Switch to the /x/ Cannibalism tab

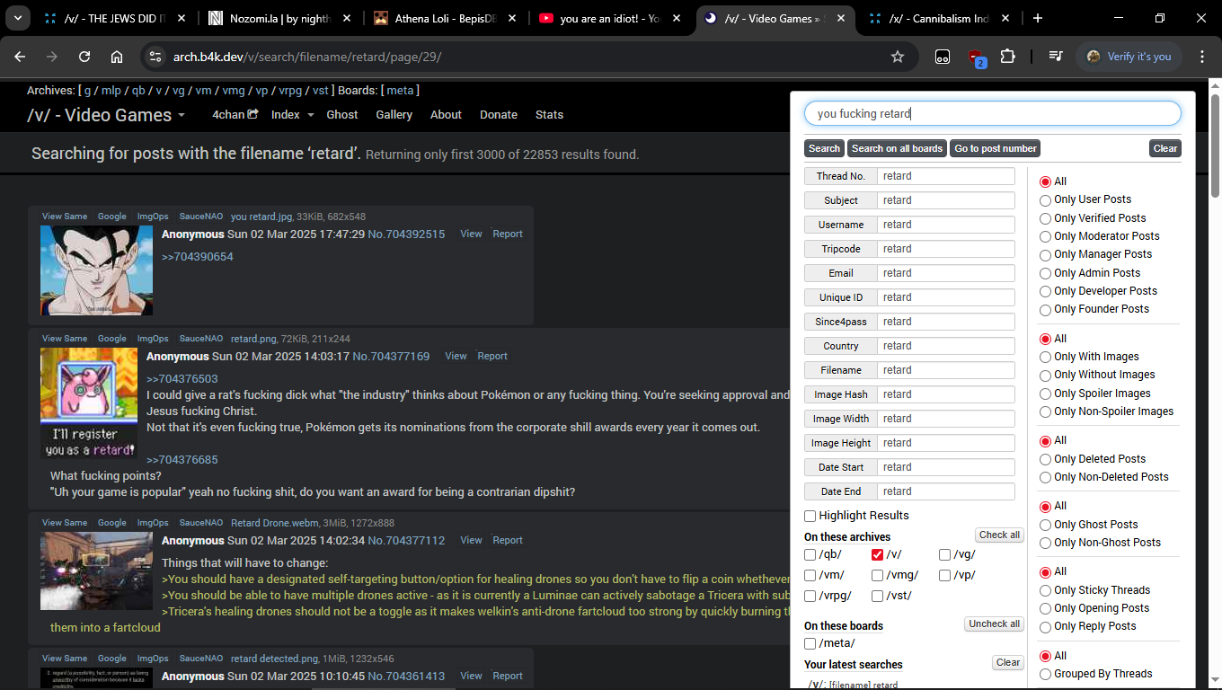click(x=938, y=18)
